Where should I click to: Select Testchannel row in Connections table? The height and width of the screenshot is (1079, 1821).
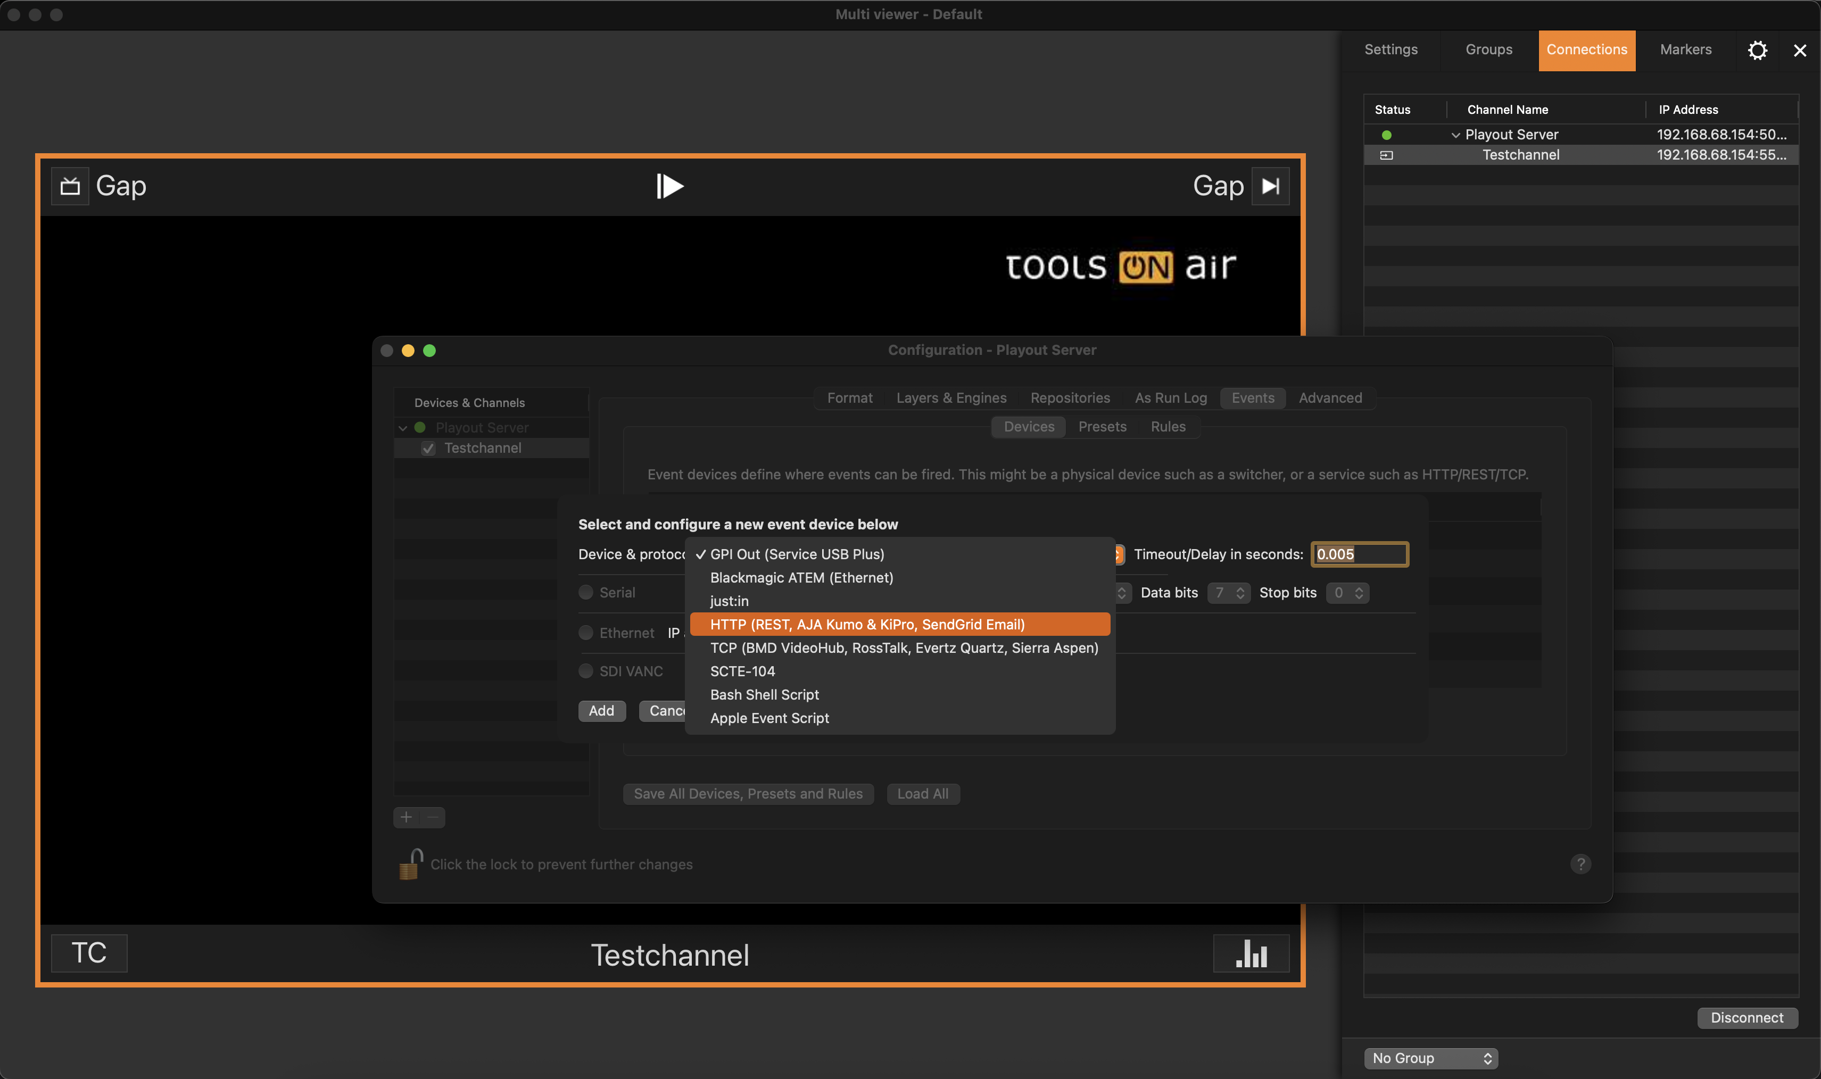click(x=1581, y=155)
